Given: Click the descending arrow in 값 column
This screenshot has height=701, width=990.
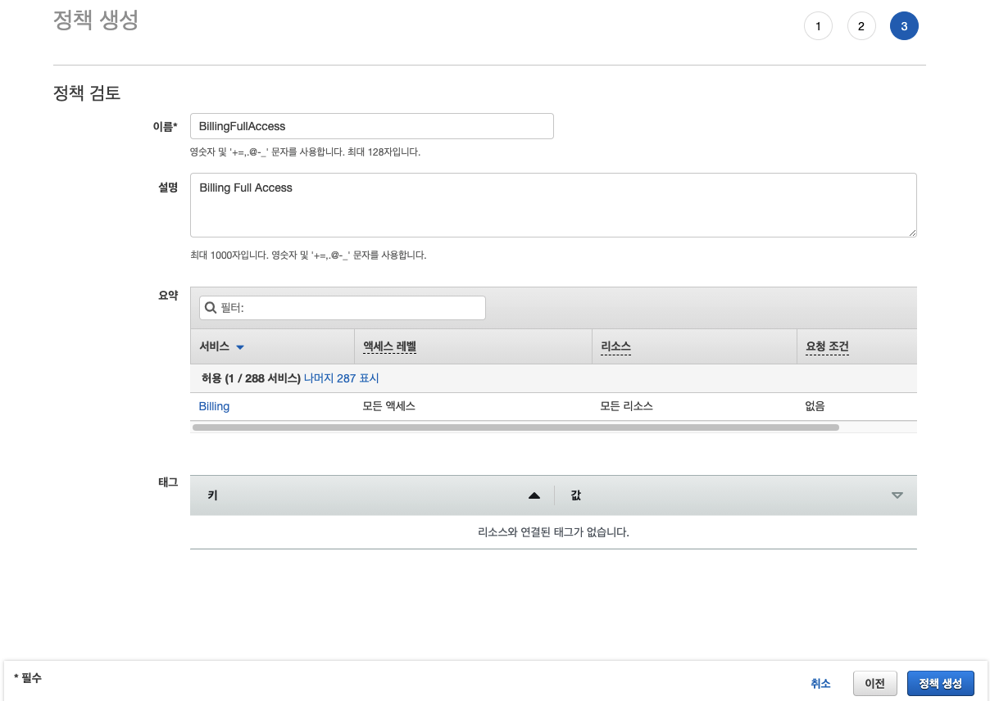Looking at the screenshot, I should (897, 495).
